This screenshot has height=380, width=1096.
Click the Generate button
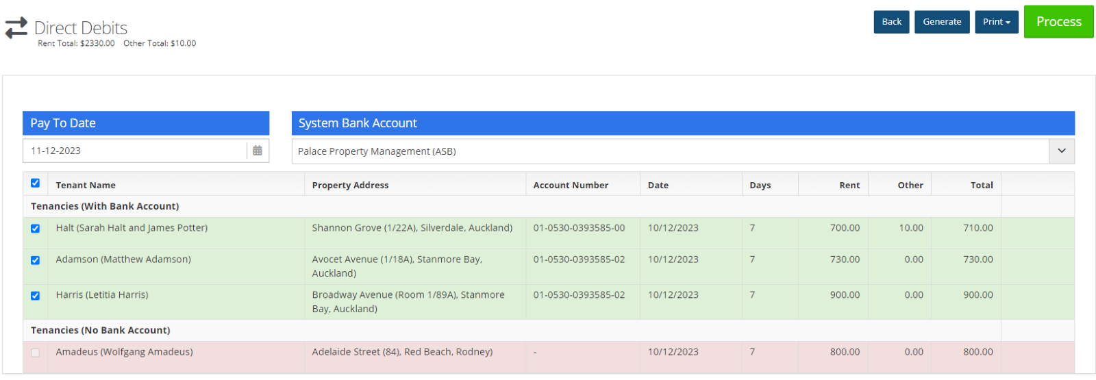(x=942, y=22)
